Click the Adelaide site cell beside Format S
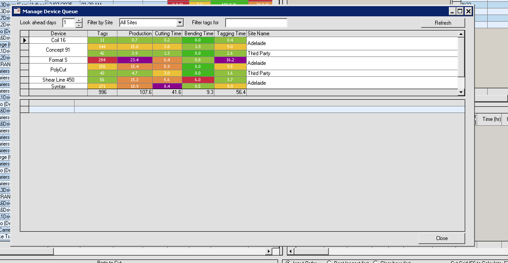 (x=353, y=63)
